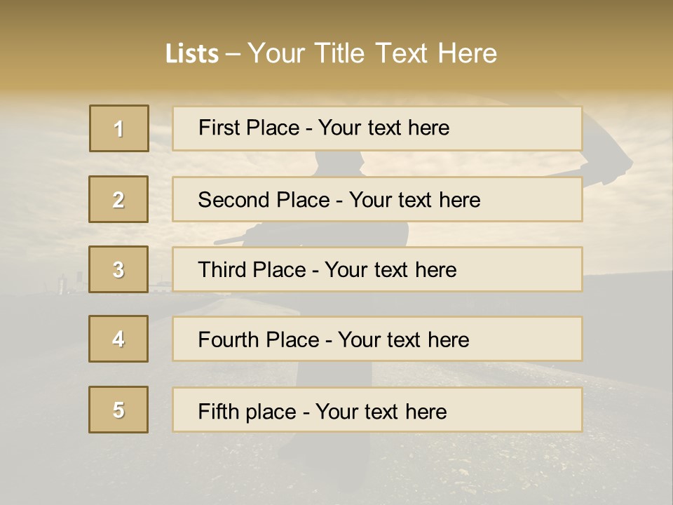Click the "Third Place - Your text here" bar
Viewport: 673px width, 505px height.
pos(377,269)
